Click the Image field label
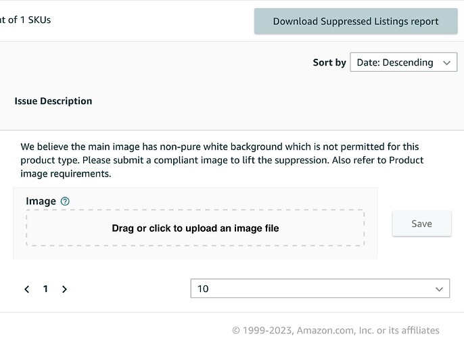The image size is (464, 338). (x=41, y=201)
